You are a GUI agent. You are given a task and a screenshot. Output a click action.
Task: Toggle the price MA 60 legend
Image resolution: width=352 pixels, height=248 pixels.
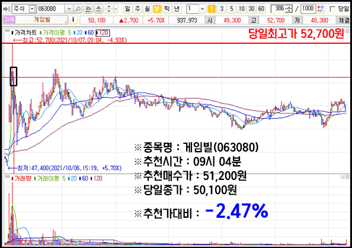click(x=89, y=33)
